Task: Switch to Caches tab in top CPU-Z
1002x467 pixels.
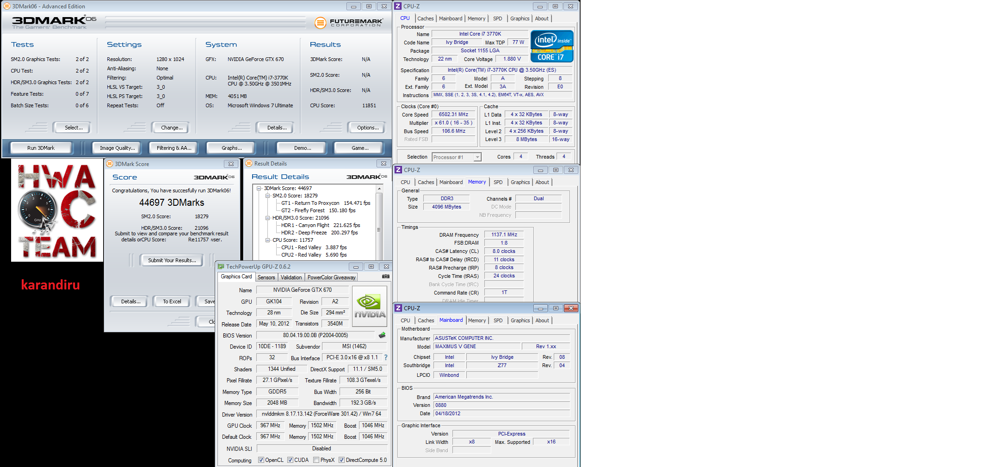Action: click(x=425, y=18)
